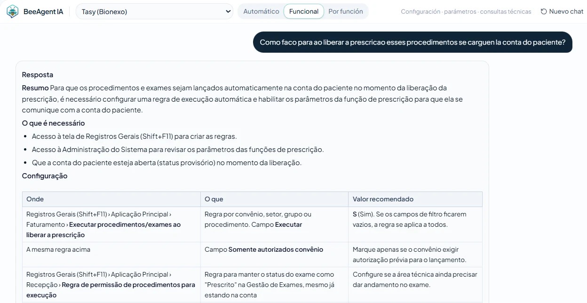Click the Nuevo chat refresh icon
Viewport: 587px width, 303px height.
click(544, 11)
